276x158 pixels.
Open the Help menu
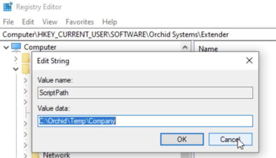pos(110,22)
